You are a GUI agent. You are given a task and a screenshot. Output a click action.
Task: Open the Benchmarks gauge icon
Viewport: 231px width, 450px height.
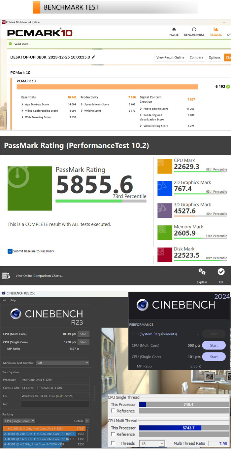(194, 29)
